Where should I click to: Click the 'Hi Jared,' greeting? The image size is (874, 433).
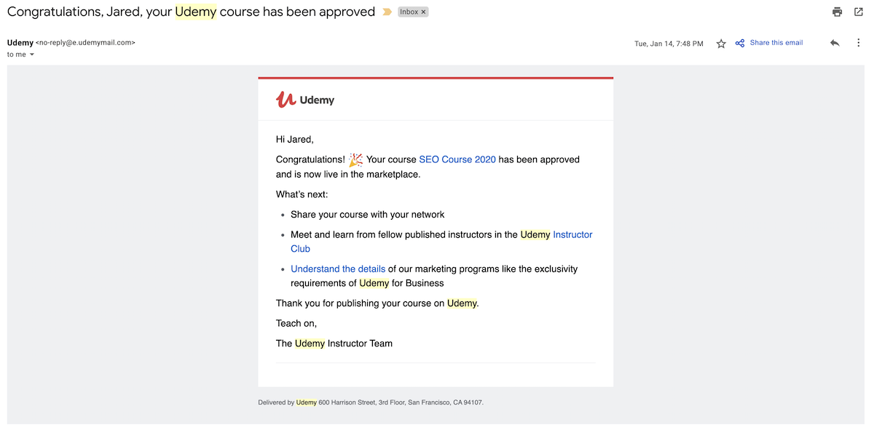pos(295,140)
